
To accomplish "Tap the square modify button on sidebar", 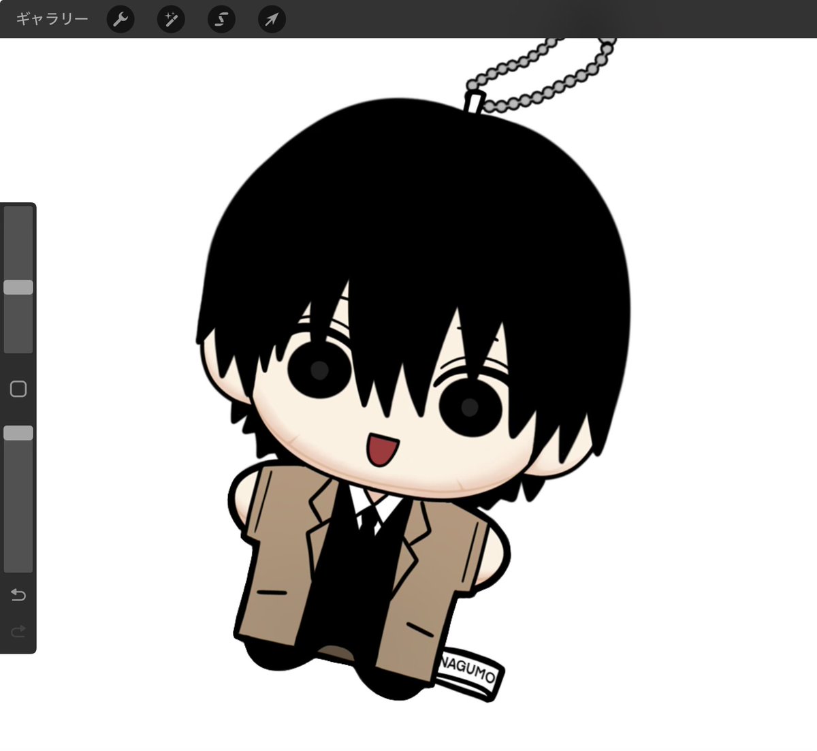I will tap(18, 389).
